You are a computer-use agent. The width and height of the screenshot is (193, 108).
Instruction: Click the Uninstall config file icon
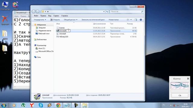pyautogui.click(x=58, y=34)
